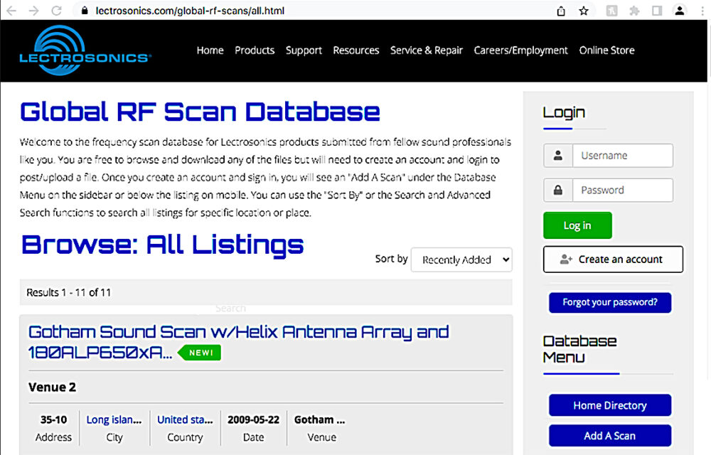The height and width of the screenshot is (455, 711).
Task: Click the username person icon in Login form
Action: 558,155
